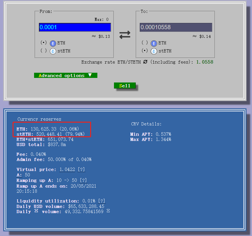
Task: Click the underlined A: label
Action: 19,175
